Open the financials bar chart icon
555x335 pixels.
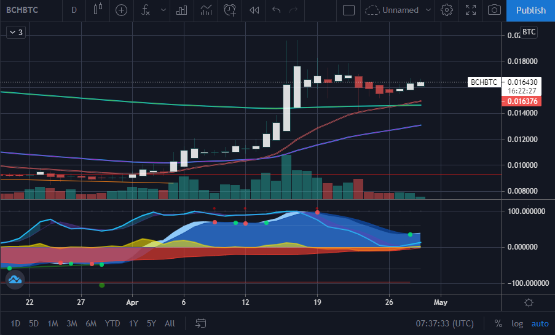[x=181, y=10]
